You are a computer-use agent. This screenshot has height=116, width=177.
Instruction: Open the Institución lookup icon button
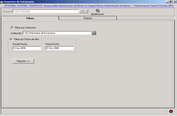(94, 33)
